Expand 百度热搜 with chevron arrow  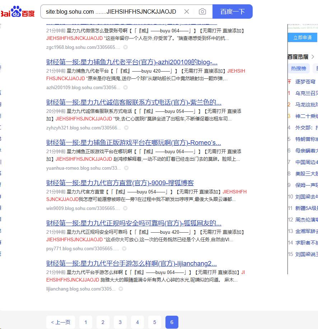click(x=313, y=57)
